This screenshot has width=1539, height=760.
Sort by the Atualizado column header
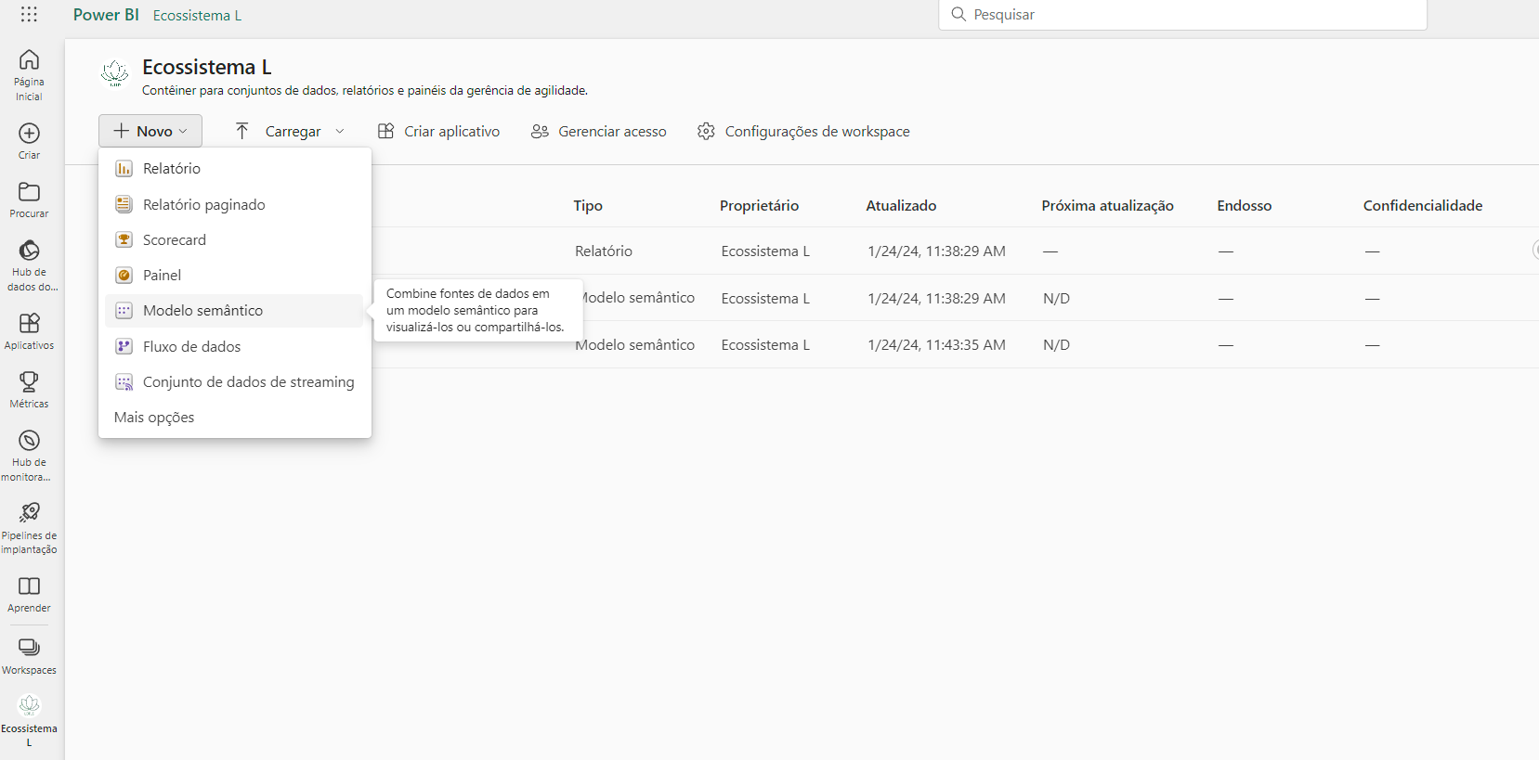pyautogui.click(x=901, y=206)
